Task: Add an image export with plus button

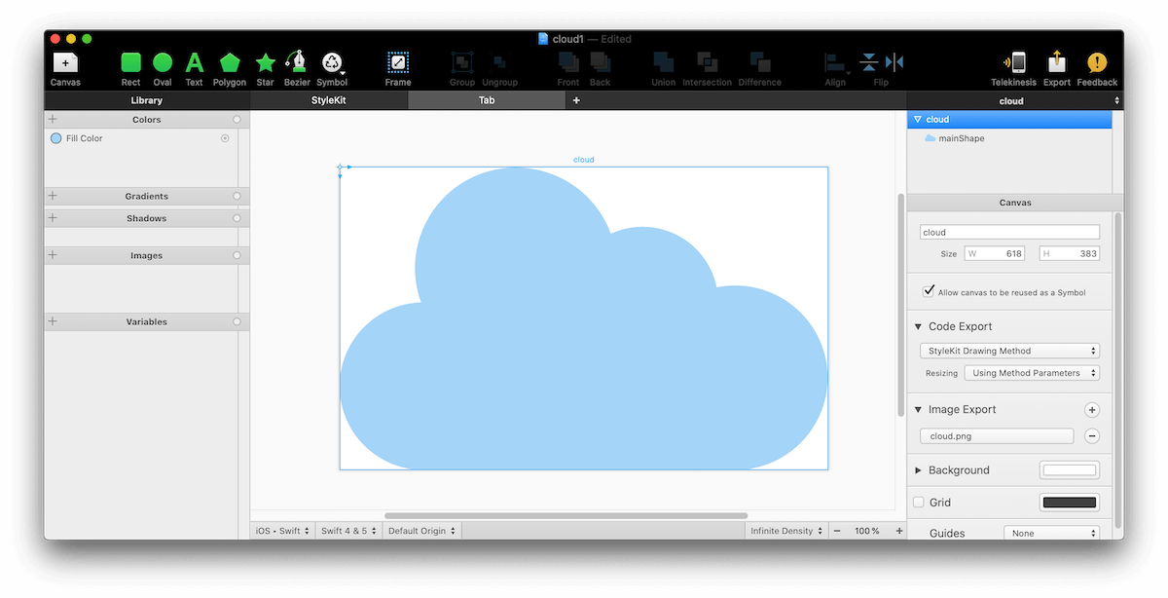Action: [x=1092, y=410]
